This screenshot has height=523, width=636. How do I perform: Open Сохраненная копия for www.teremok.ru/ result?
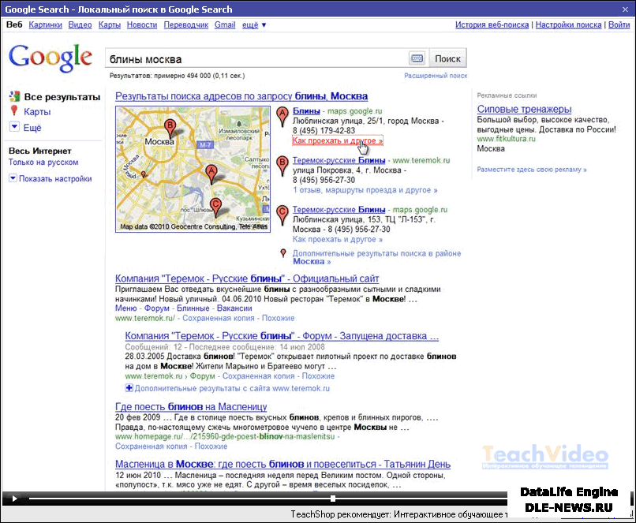click(219, 318)
